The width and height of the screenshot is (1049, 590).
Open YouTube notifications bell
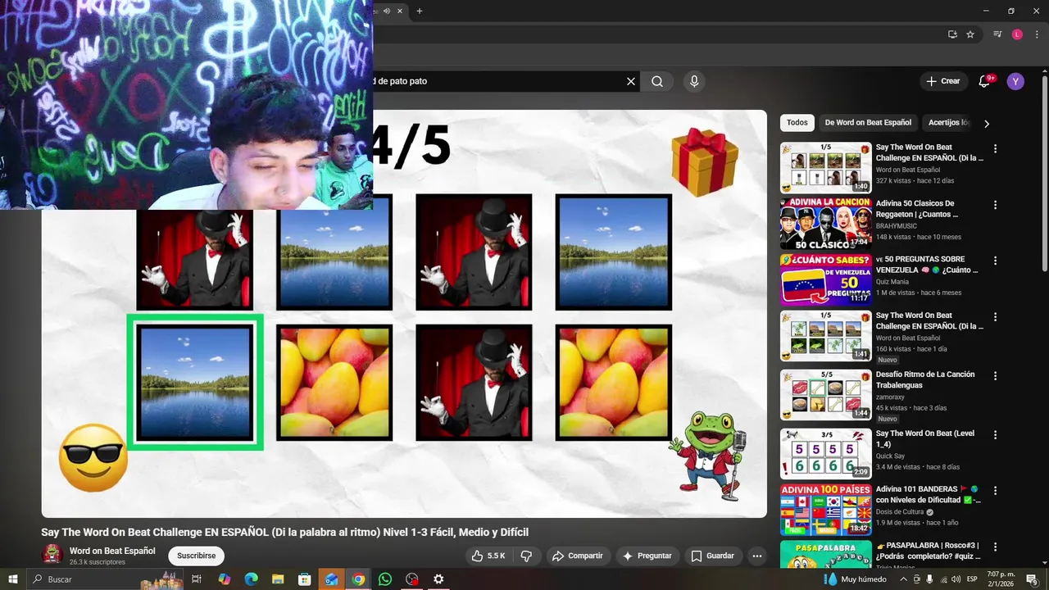(985, 81)
